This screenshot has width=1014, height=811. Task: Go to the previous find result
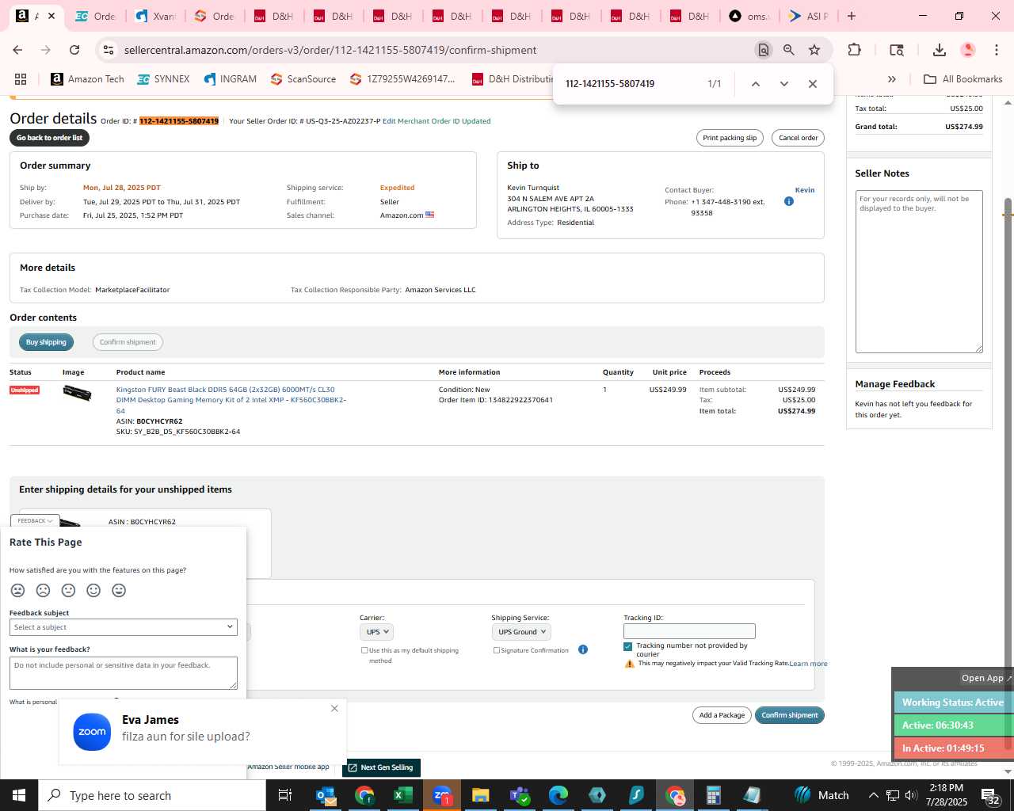[756, 84]
